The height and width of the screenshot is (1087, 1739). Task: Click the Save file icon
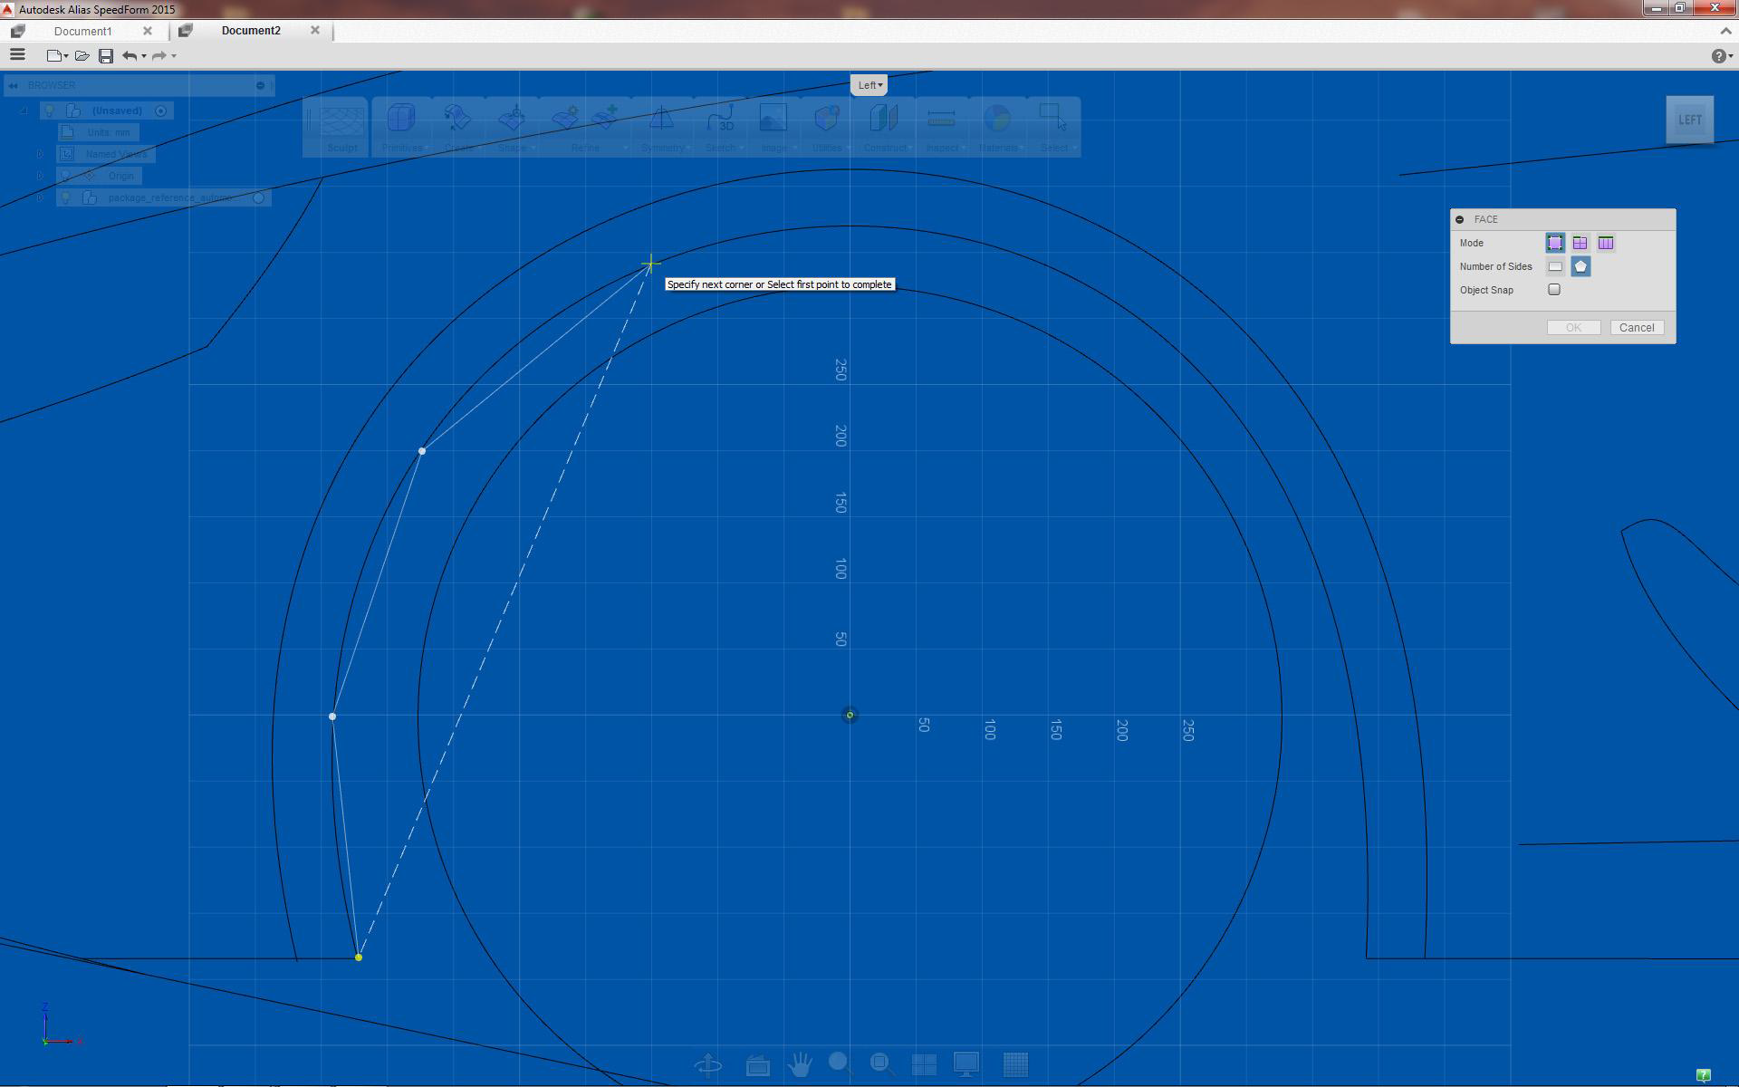coord(106,56)
